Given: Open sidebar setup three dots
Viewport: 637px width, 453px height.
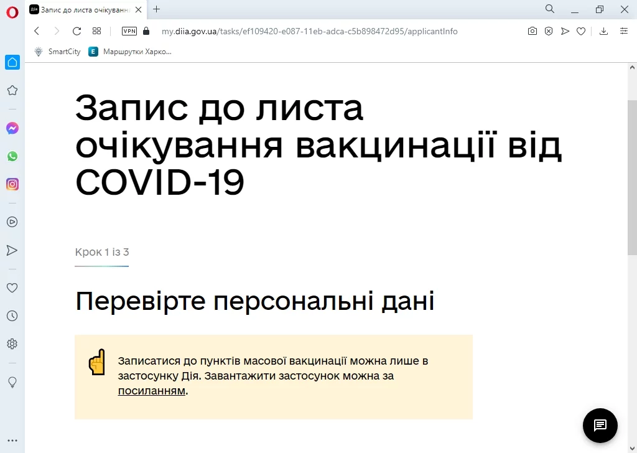Looking at the screenshot, I should pos(12,441).
